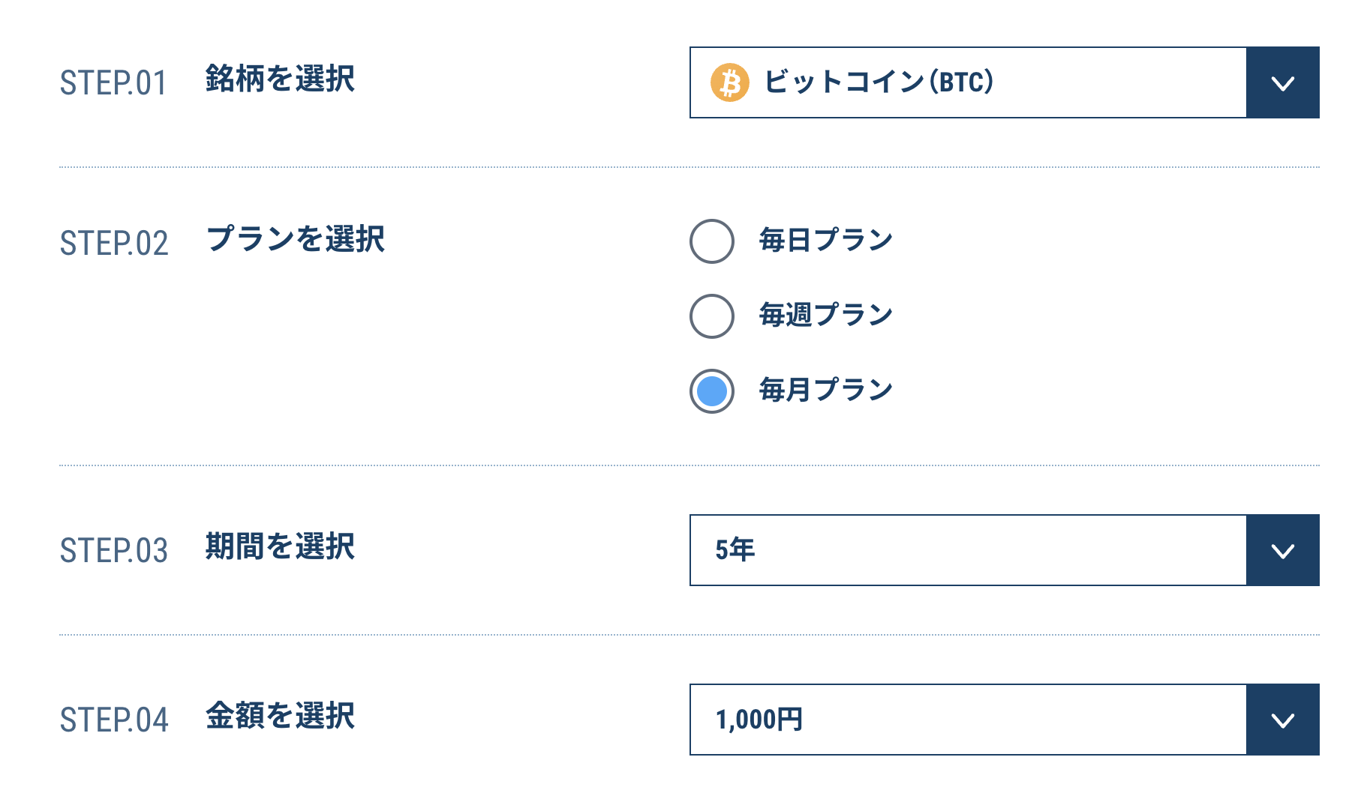Click the 期間を選択 heading

pos(280,547)
